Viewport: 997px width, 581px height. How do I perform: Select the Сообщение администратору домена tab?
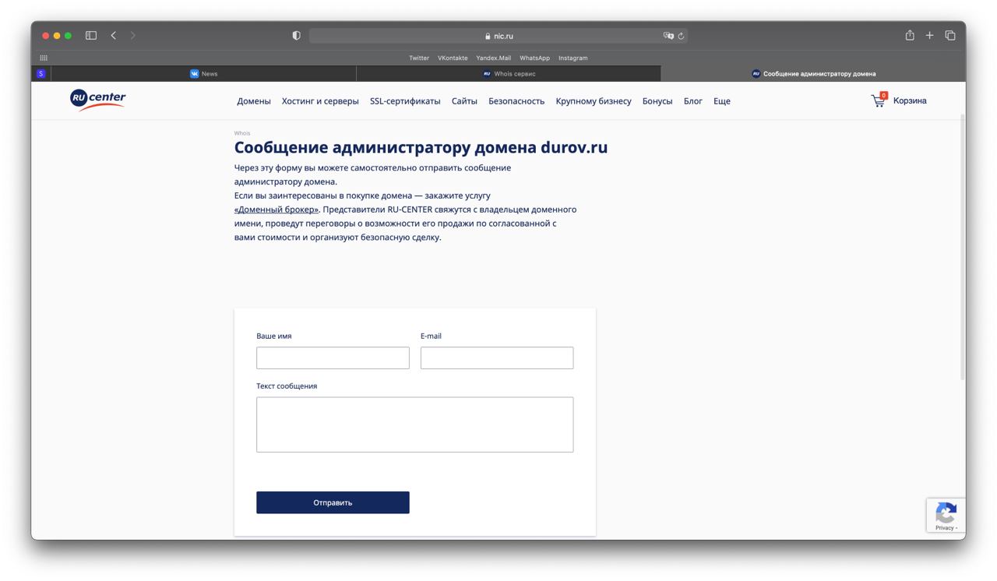coord(813,73)
